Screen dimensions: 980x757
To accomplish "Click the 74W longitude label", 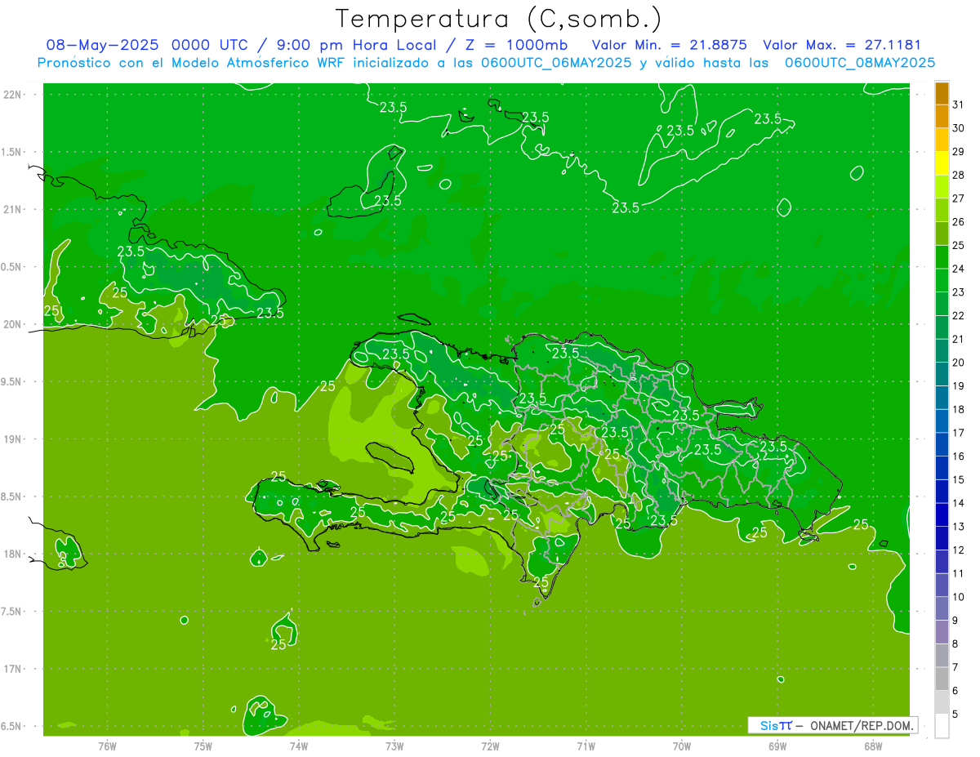I will click(x=298, y=746).
